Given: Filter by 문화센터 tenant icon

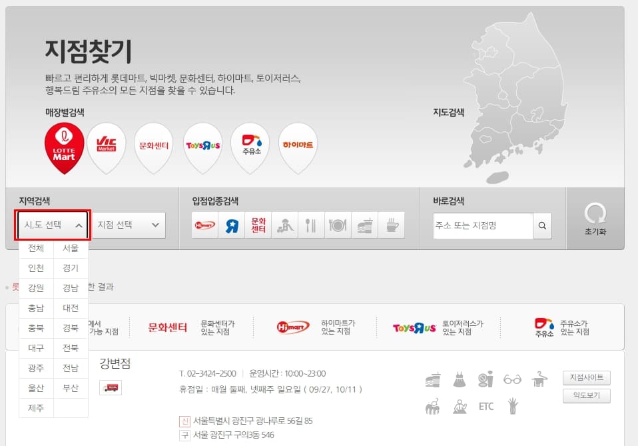Looking at the screenshot, I should coord(258,225).
